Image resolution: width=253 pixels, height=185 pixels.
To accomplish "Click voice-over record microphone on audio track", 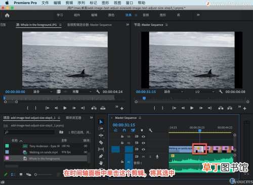I will click(x=157, y=157).
